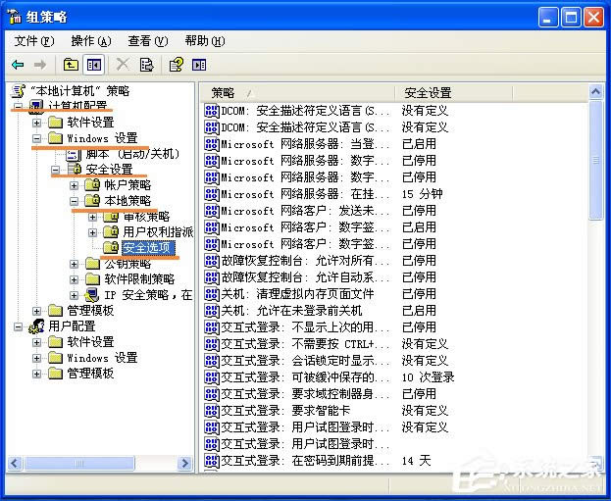The image size is (611, 501).
Task: Click the 策略 column header to sort
Action: (x=294, y=92)
